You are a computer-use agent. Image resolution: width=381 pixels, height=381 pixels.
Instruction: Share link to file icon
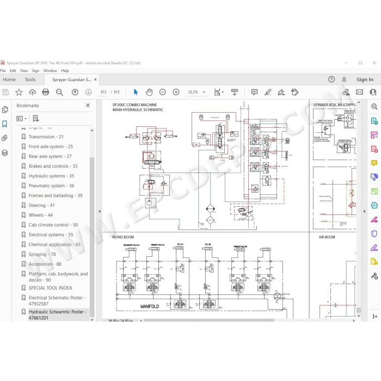[346, 92]
